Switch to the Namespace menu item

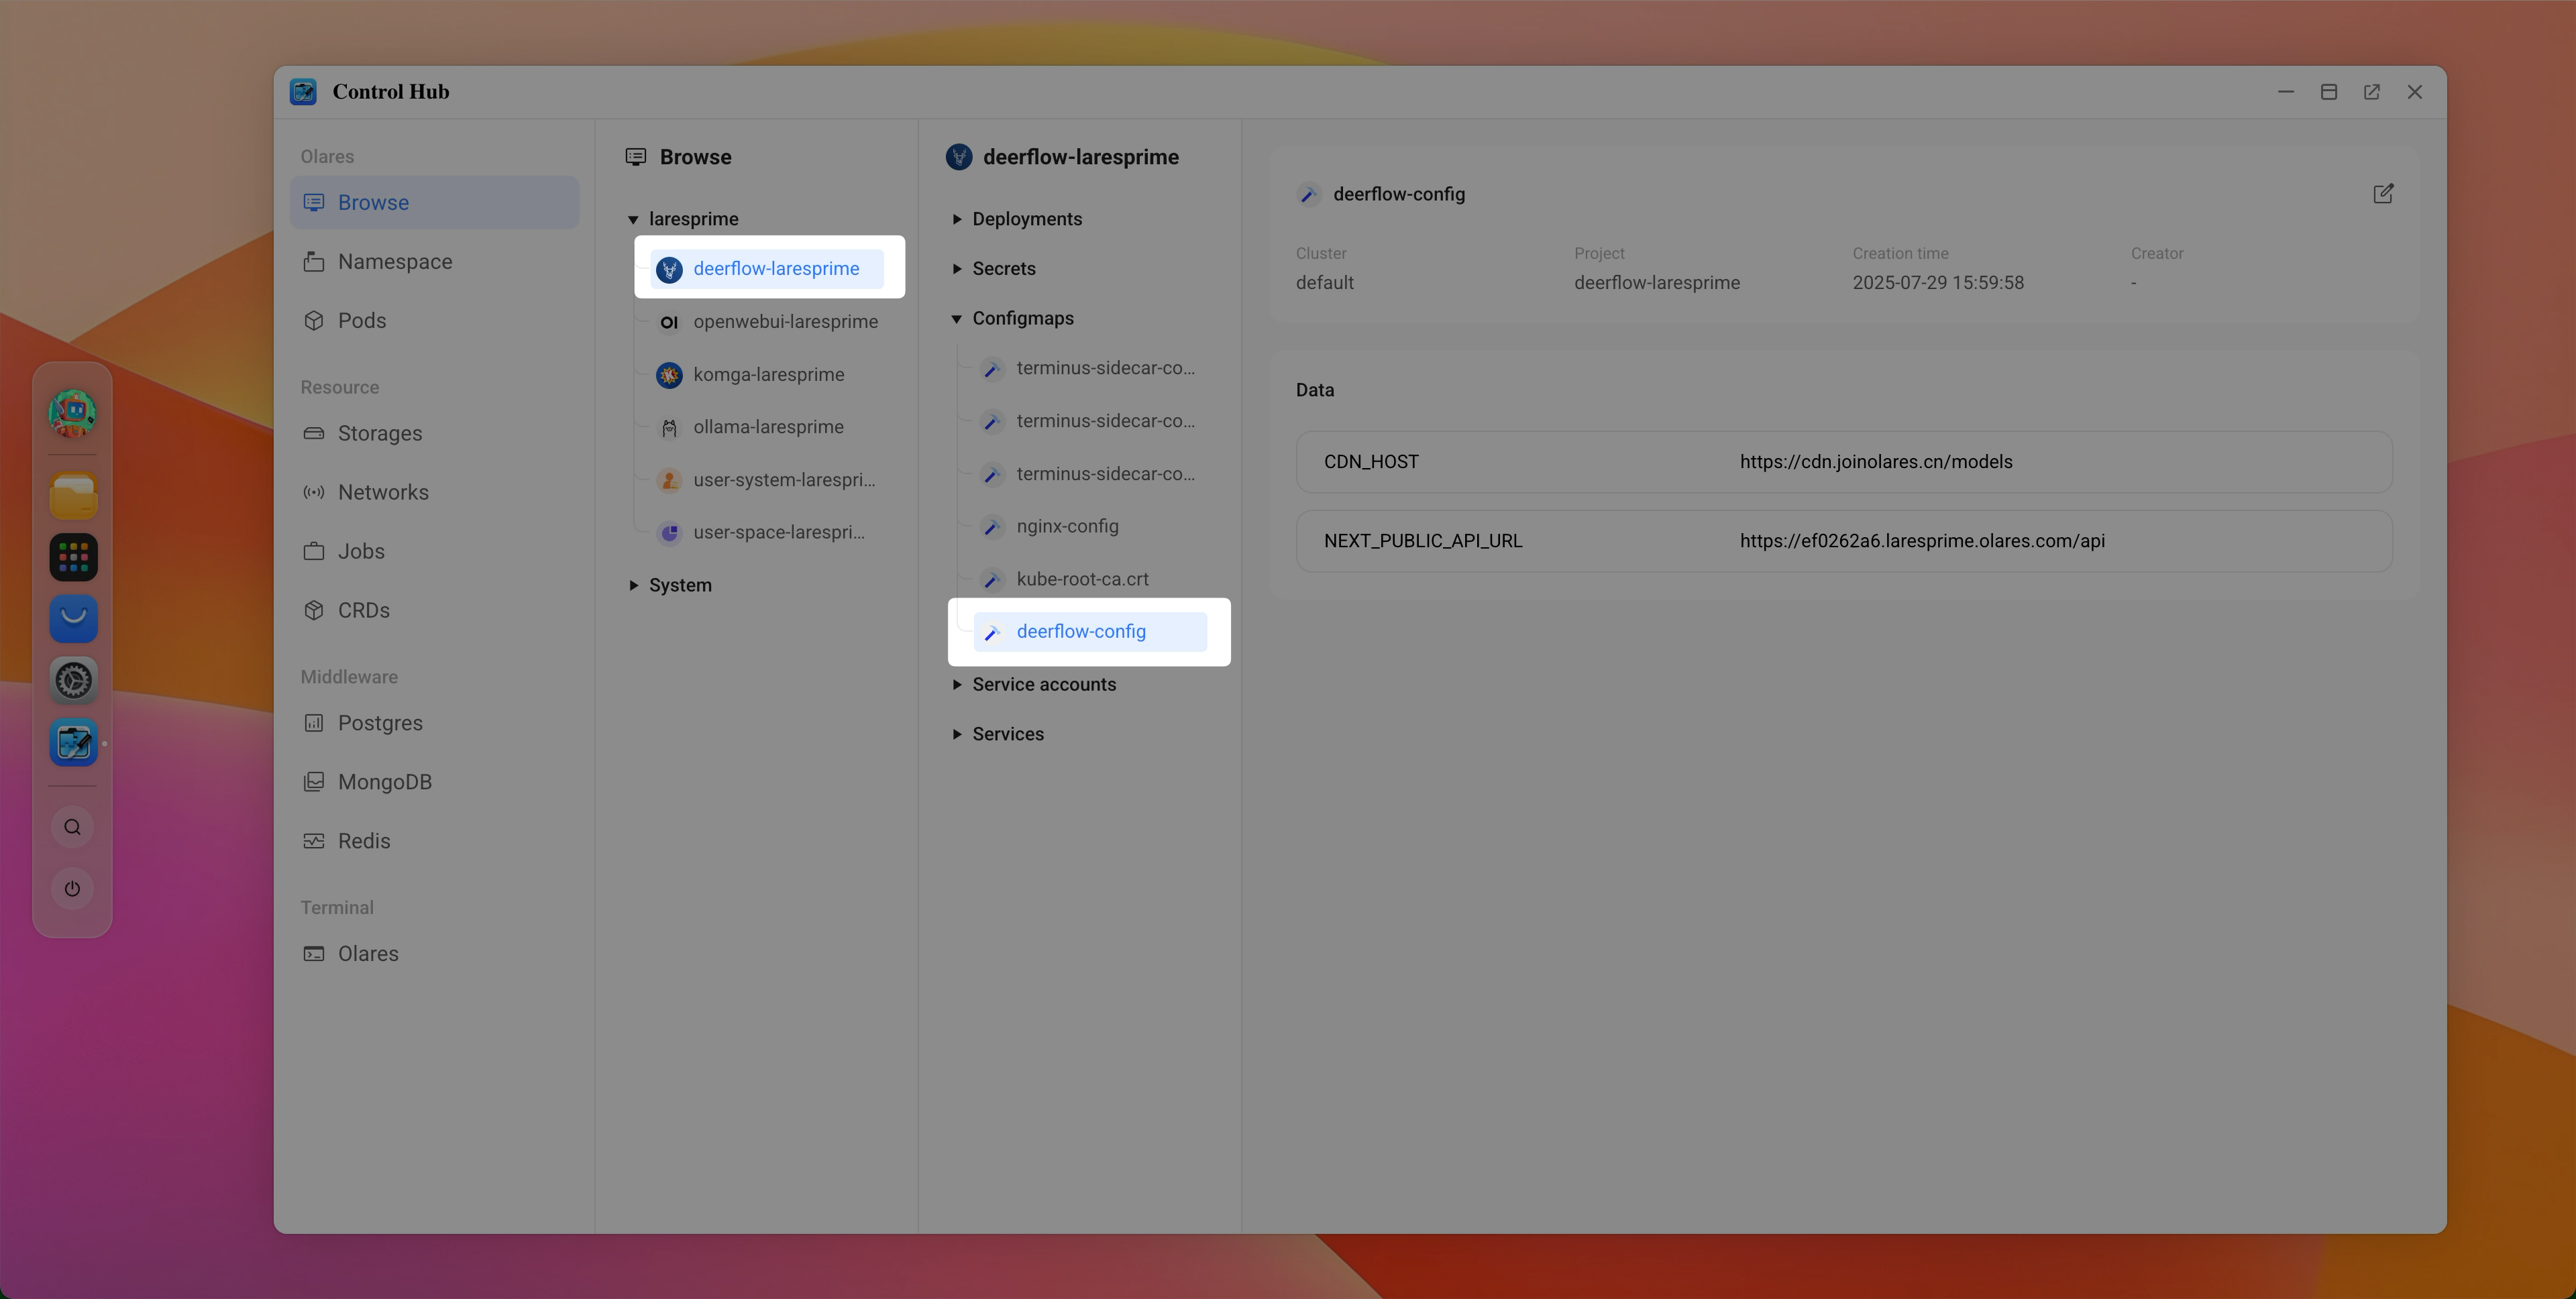click(394, 261)
